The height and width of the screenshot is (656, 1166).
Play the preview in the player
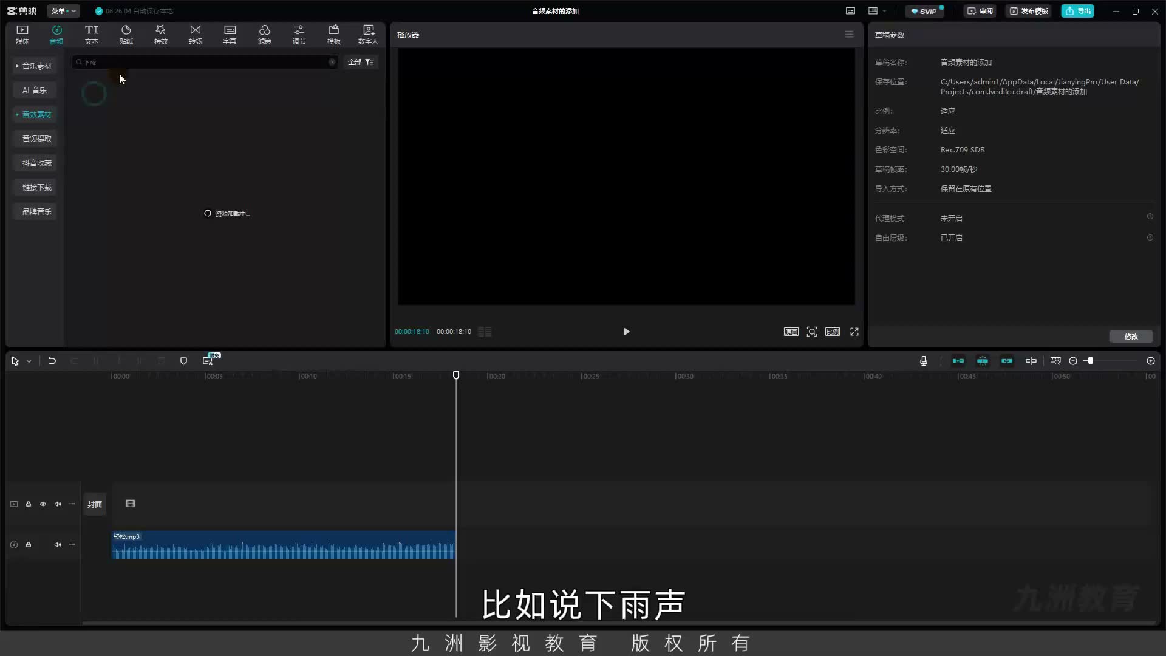pos(626,332)
